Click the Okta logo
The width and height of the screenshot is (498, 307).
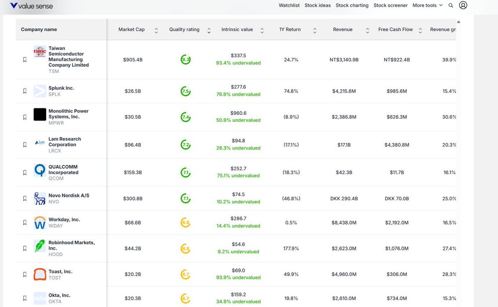pyautogui.click(x=40, y=298)
